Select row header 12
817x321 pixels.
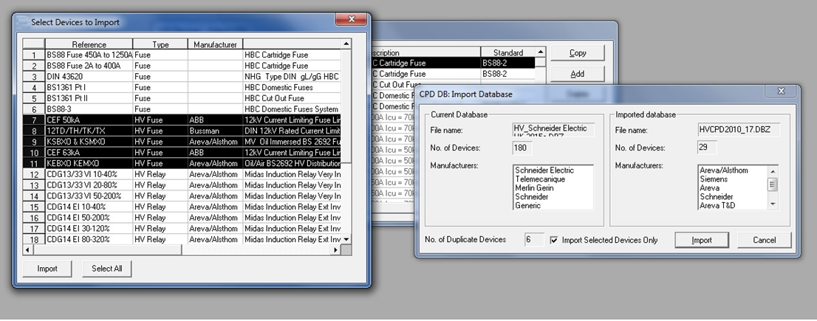point(34,174)
